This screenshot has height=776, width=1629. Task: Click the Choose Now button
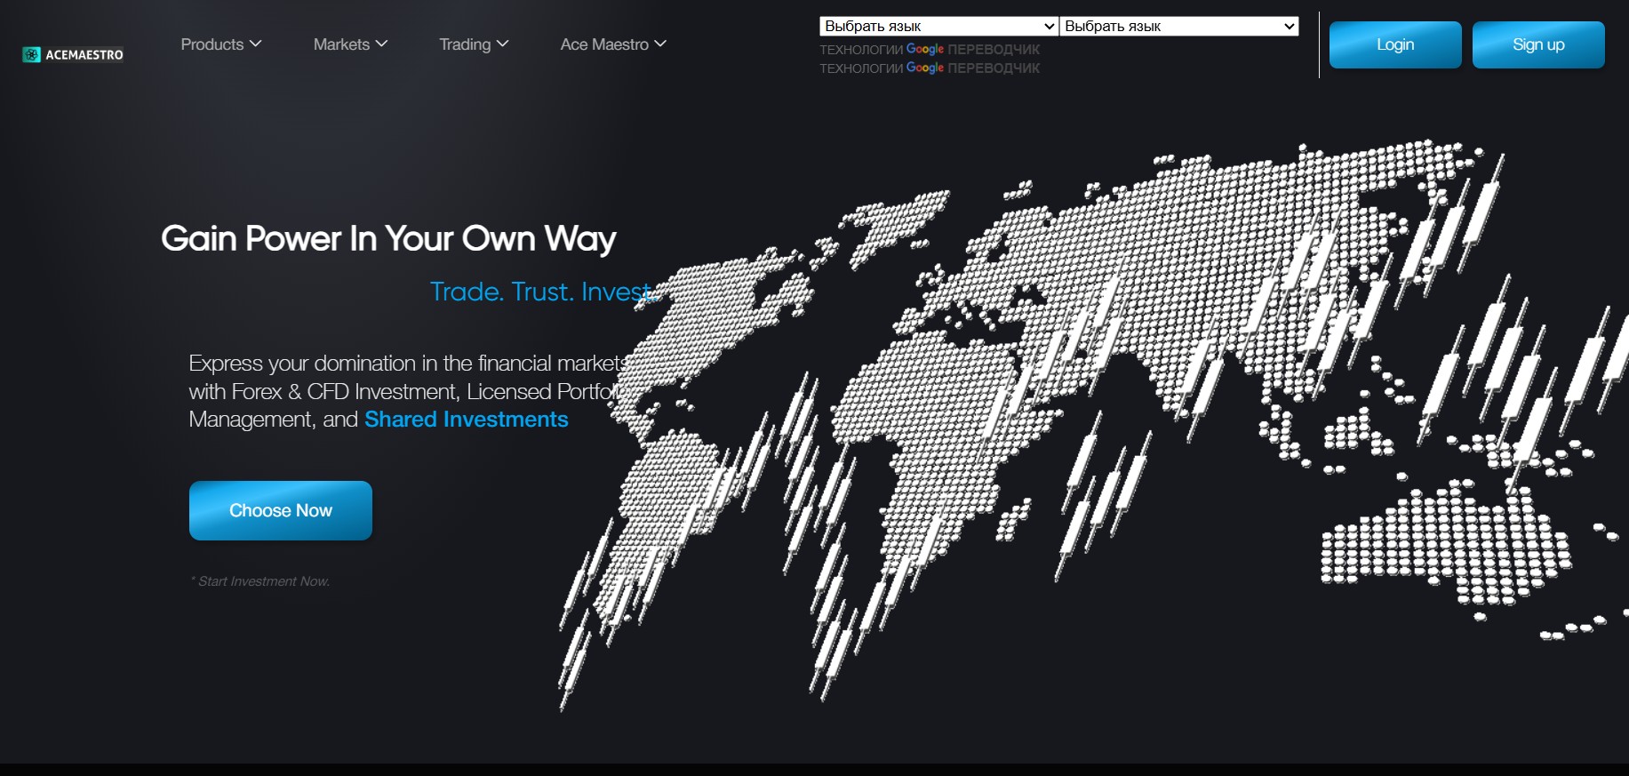pos(281,511)
